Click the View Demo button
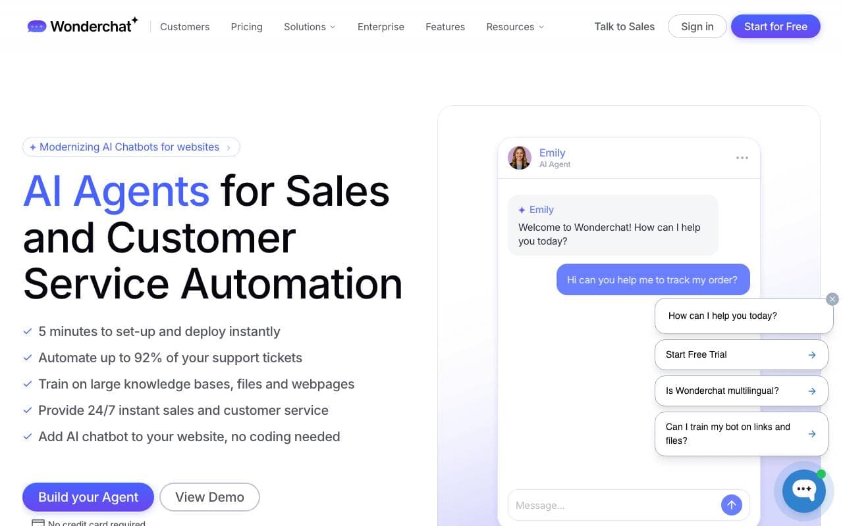This screenshot has height=526, width=843. [209, 497]
